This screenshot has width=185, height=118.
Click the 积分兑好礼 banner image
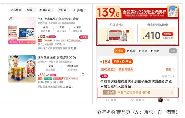point(117,35)
